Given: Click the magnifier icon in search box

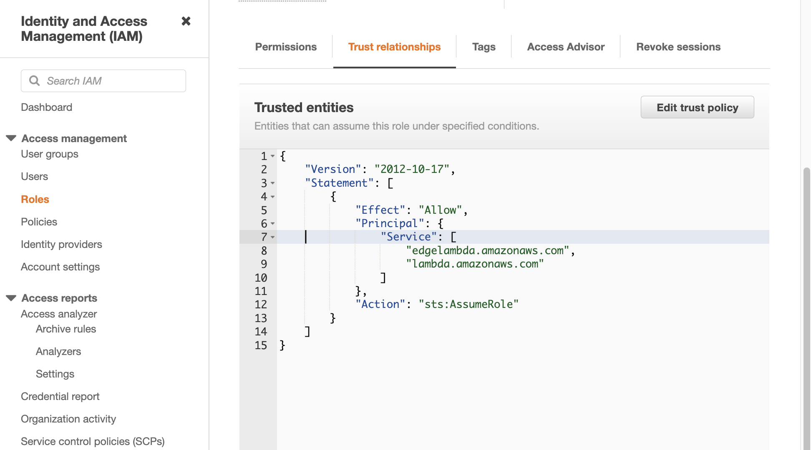Looking at the screenshot, I should pos(35,81).
